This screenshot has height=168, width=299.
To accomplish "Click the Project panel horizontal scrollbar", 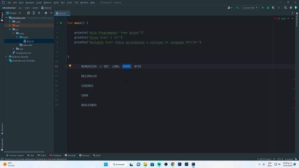I will pyautogui.click(x=24, y=152).
